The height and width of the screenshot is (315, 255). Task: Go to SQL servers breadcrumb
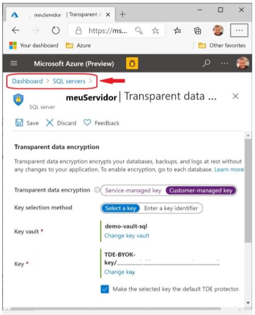pos(69,81)
